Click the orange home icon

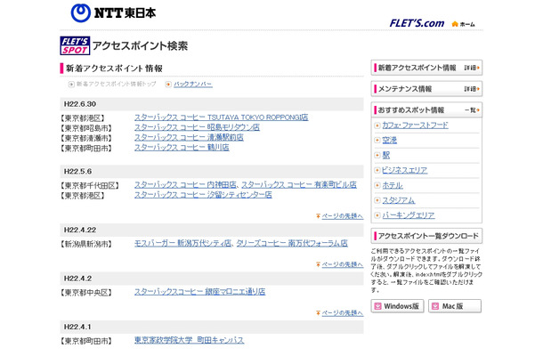pyautogui.click(x=455, y=24)
